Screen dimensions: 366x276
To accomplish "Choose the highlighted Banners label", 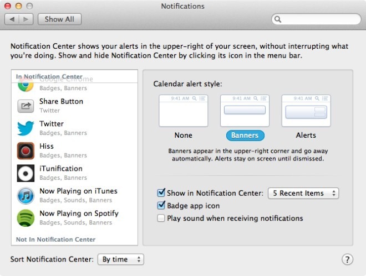I will (x=245, y=135).
